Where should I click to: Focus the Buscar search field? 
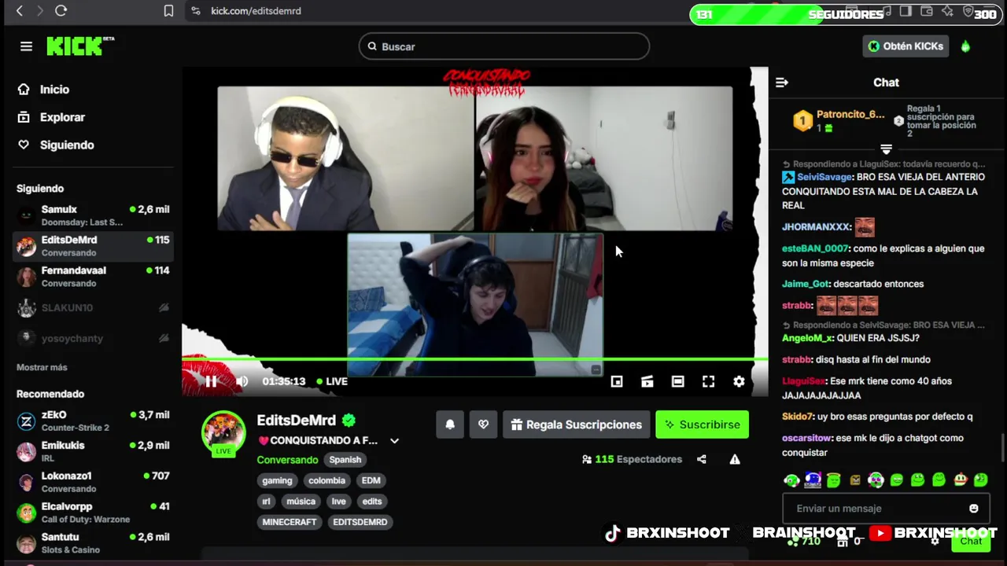pyautogui.click(x=504, y=46)
